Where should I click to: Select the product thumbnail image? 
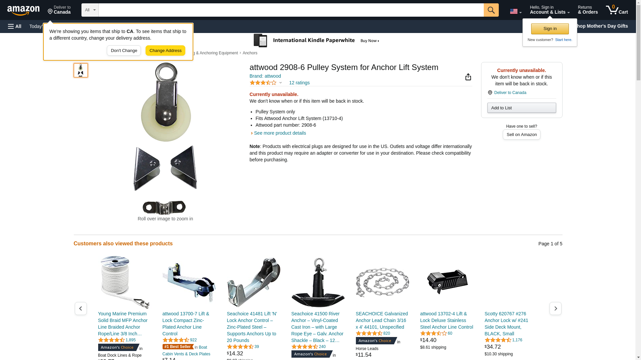pos(81,70)
